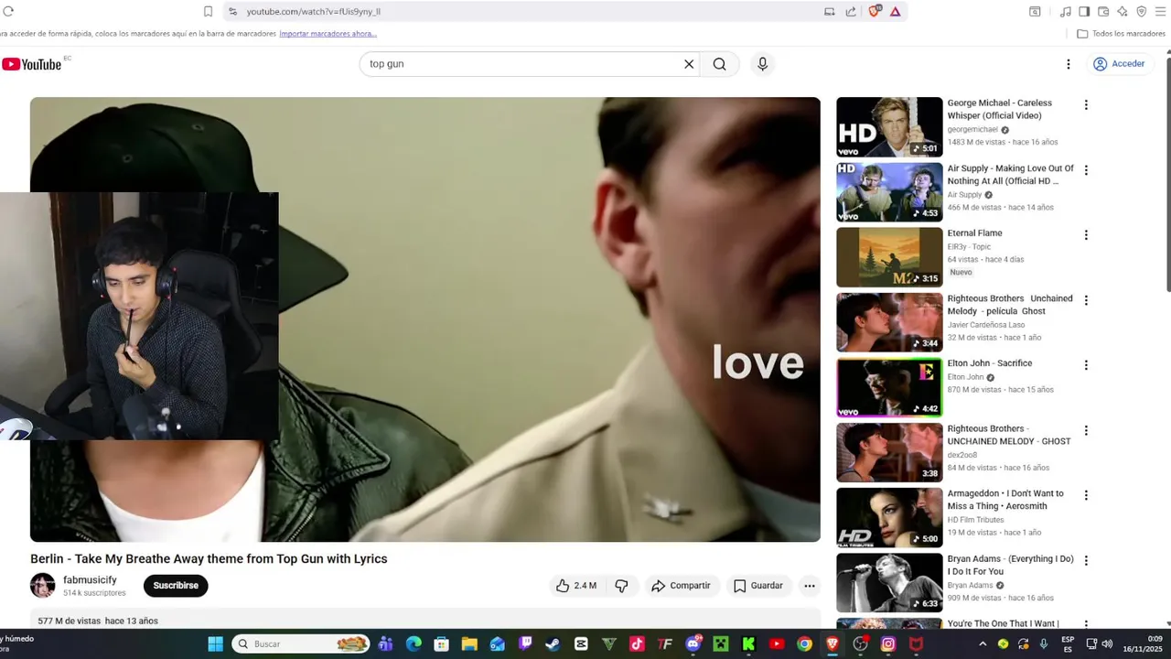Open Discord from the taskbar
Screen dimensions: 1171x659
[x=693, y=644]
